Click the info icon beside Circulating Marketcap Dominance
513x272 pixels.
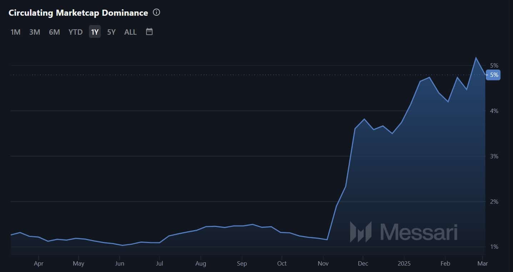tap(156, 13)
